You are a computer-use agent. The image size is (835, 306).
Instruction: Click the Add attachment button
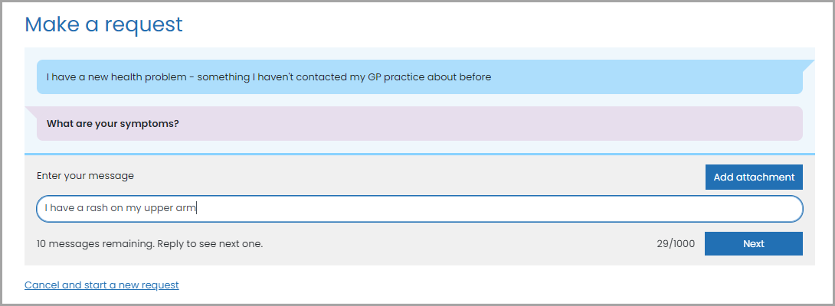tap(754, 177)
